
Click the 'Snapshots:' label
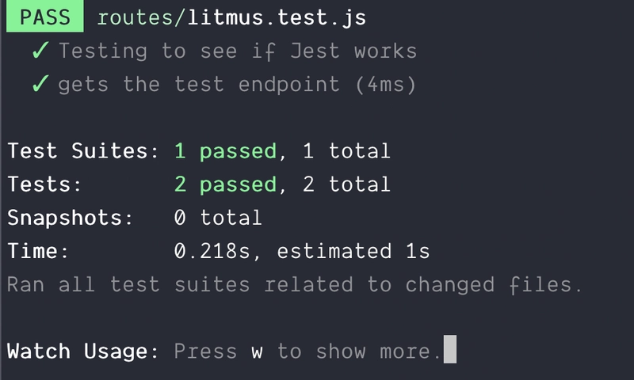(x=71, y=218)
